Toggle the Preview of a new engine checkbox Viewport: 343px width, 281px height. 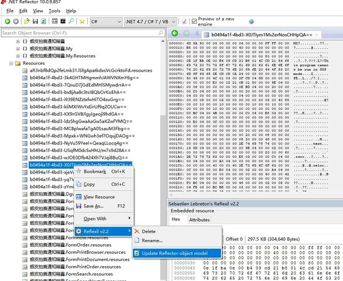coord(194,21)
